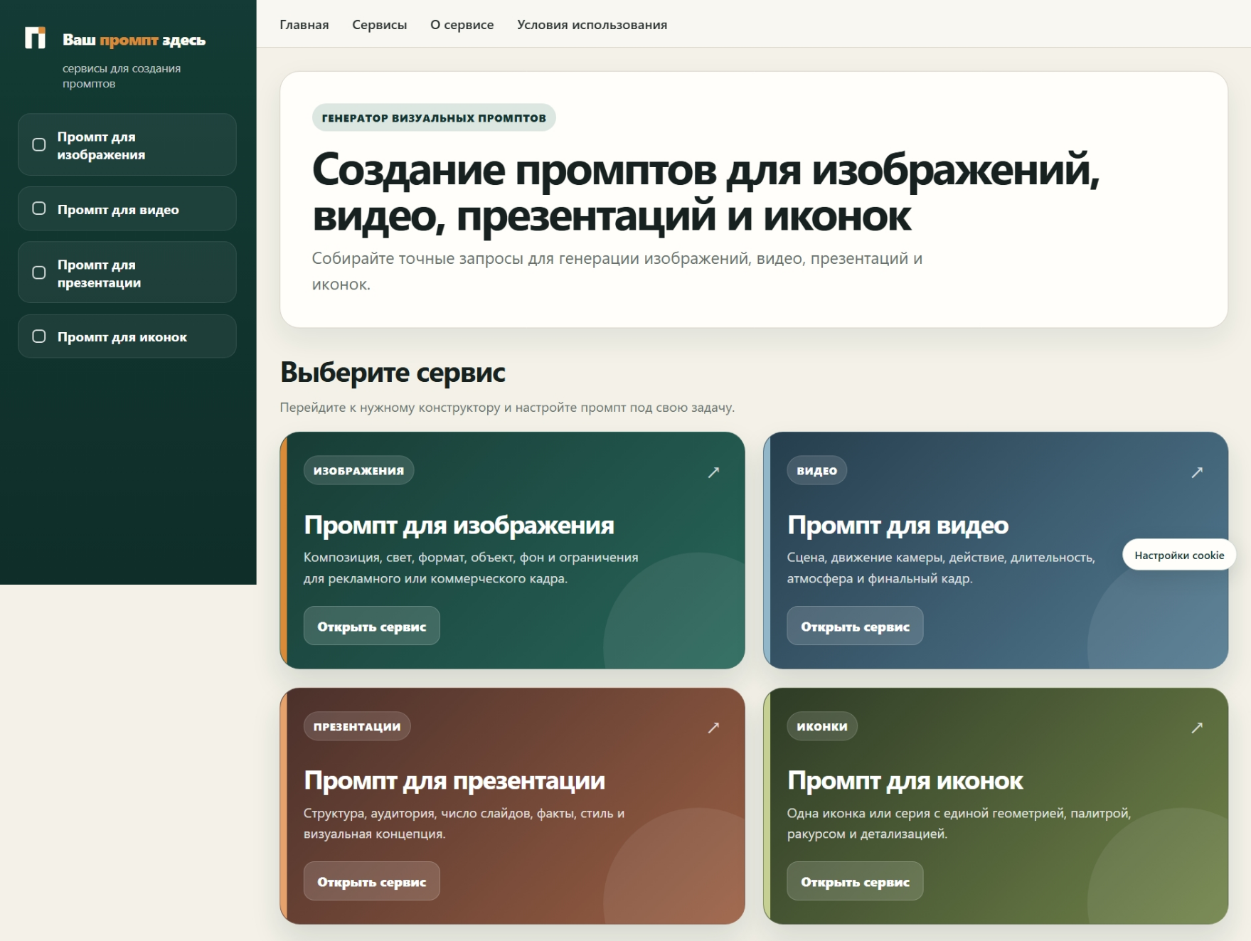Click arrow icon on Презентации card

pyautogui.click(x=713, y=728)
